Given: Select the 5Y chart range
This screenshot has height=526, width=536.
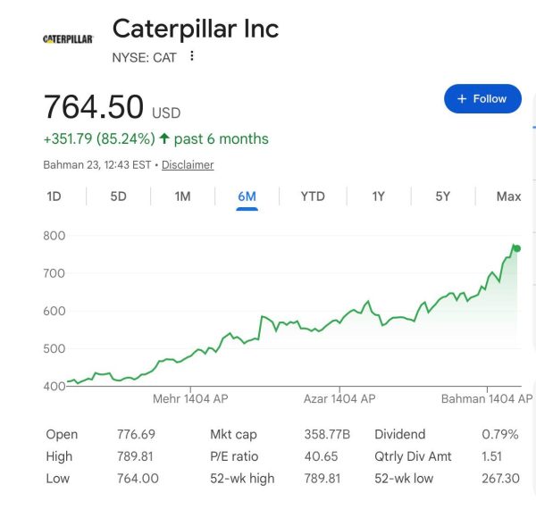Looking at the screenshot, I should (x=442, y=196).
